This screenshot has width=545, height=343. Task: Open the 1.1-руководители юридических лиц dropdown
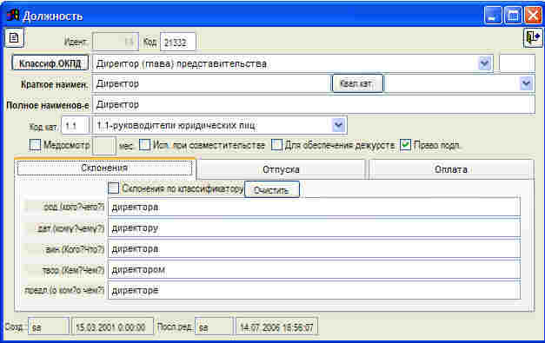click(x=338, y=125)
